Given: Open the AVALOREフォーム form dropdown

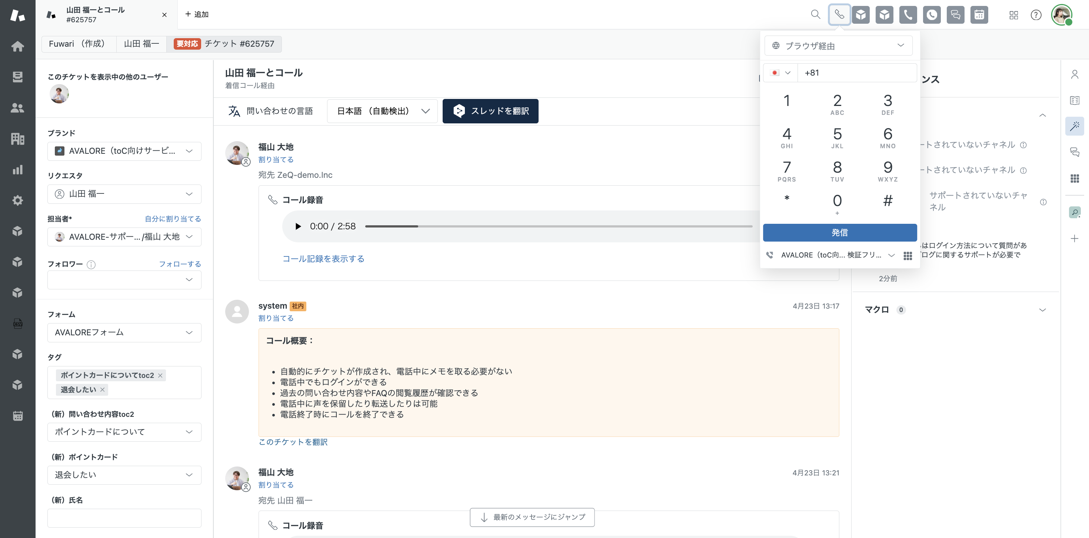Looking at the screenshot, I should (x=124, y=332).
